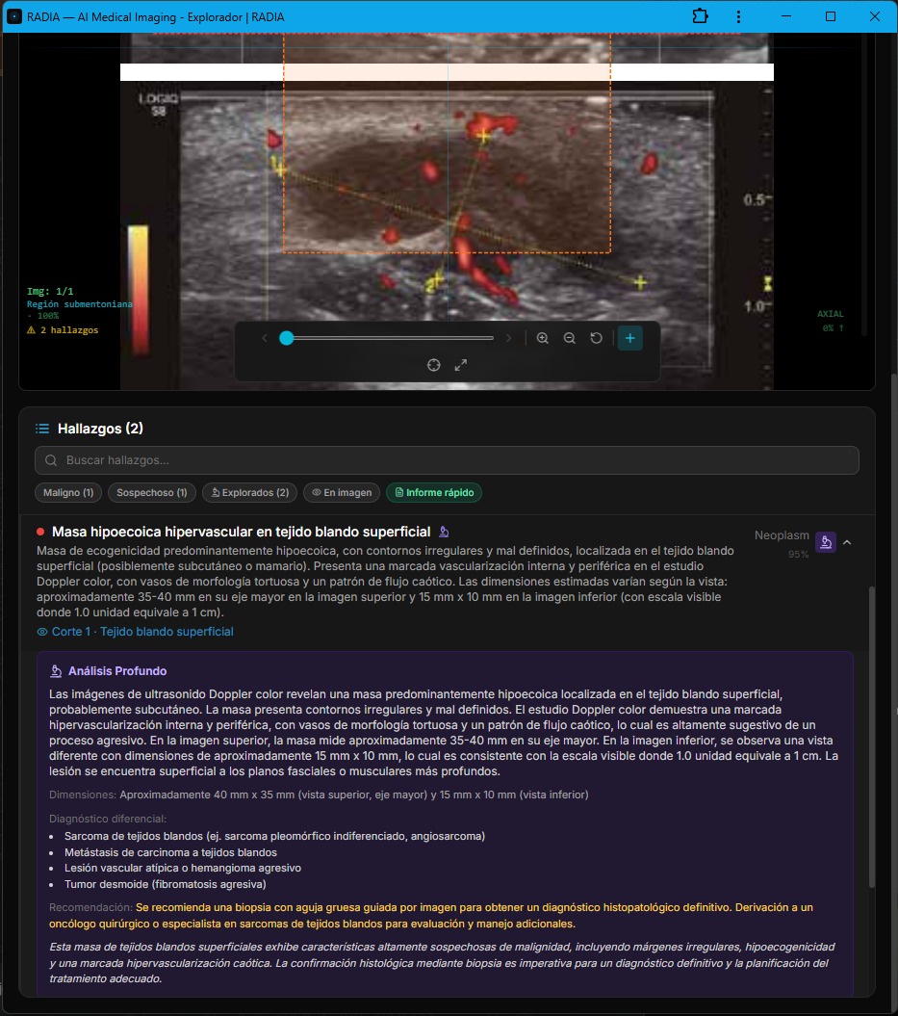Click the 95% confidence value
Screen dimensions: 898x1016
click(x=798, y=554)
